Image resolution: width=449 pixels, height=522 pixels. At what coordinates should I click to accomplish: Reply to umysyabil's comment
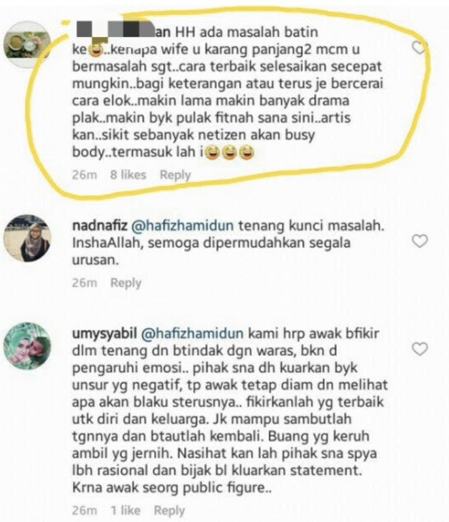[169, 511]
